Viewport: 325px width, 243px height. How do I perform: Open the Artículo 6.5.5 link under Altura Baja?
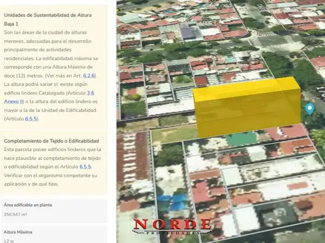[x=31, y=119]
